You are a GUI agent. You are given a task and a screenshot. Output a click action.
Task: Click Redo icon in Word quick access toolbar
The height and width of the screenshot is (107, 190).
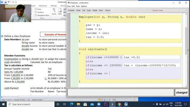[x=13, y=2]
